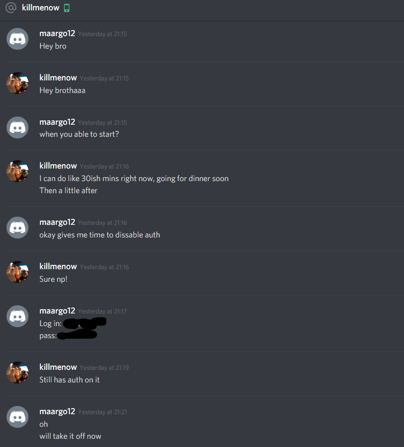This screenshot has height=447, width=404.
Task: Click the maargo12 username above "oh" message
Action: pyautogui.click(x=57, y=411)
